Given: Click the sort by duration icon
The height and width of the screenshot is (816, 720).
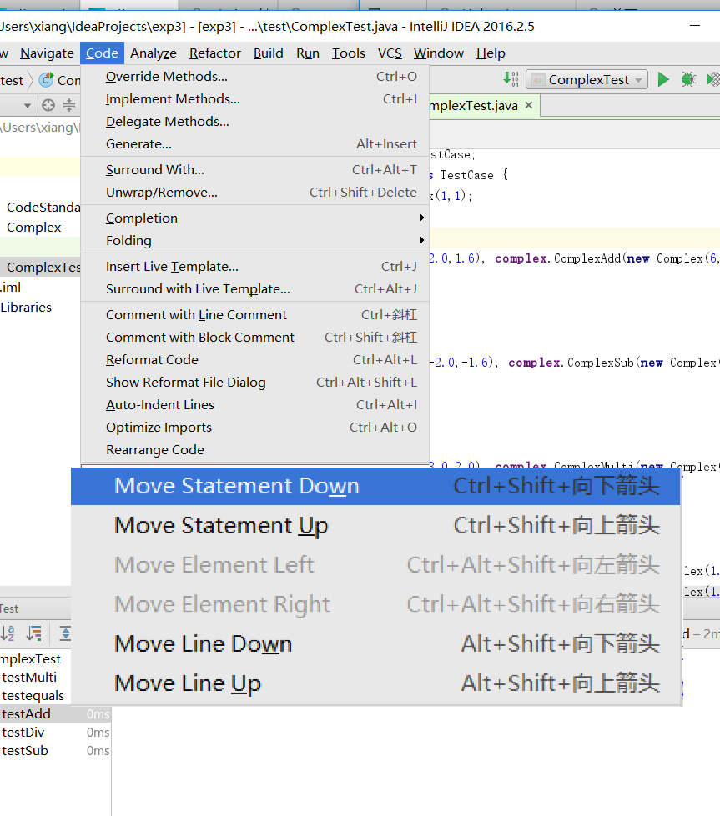Looking at the screenshot, I should (34, 633).
